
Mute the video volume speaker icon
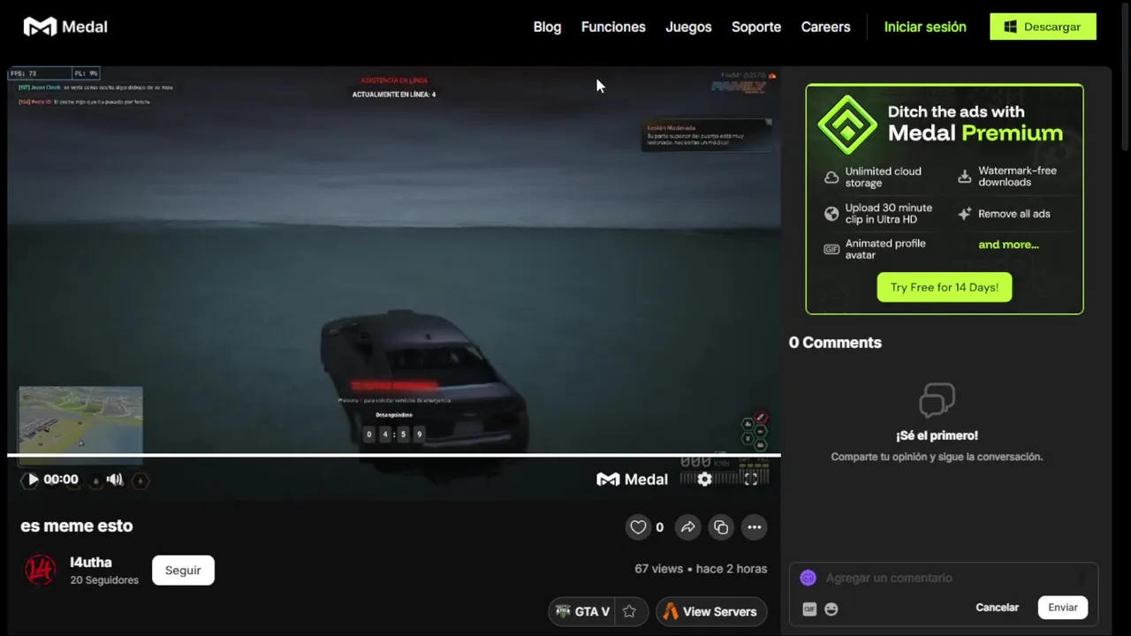pos(115,480)
